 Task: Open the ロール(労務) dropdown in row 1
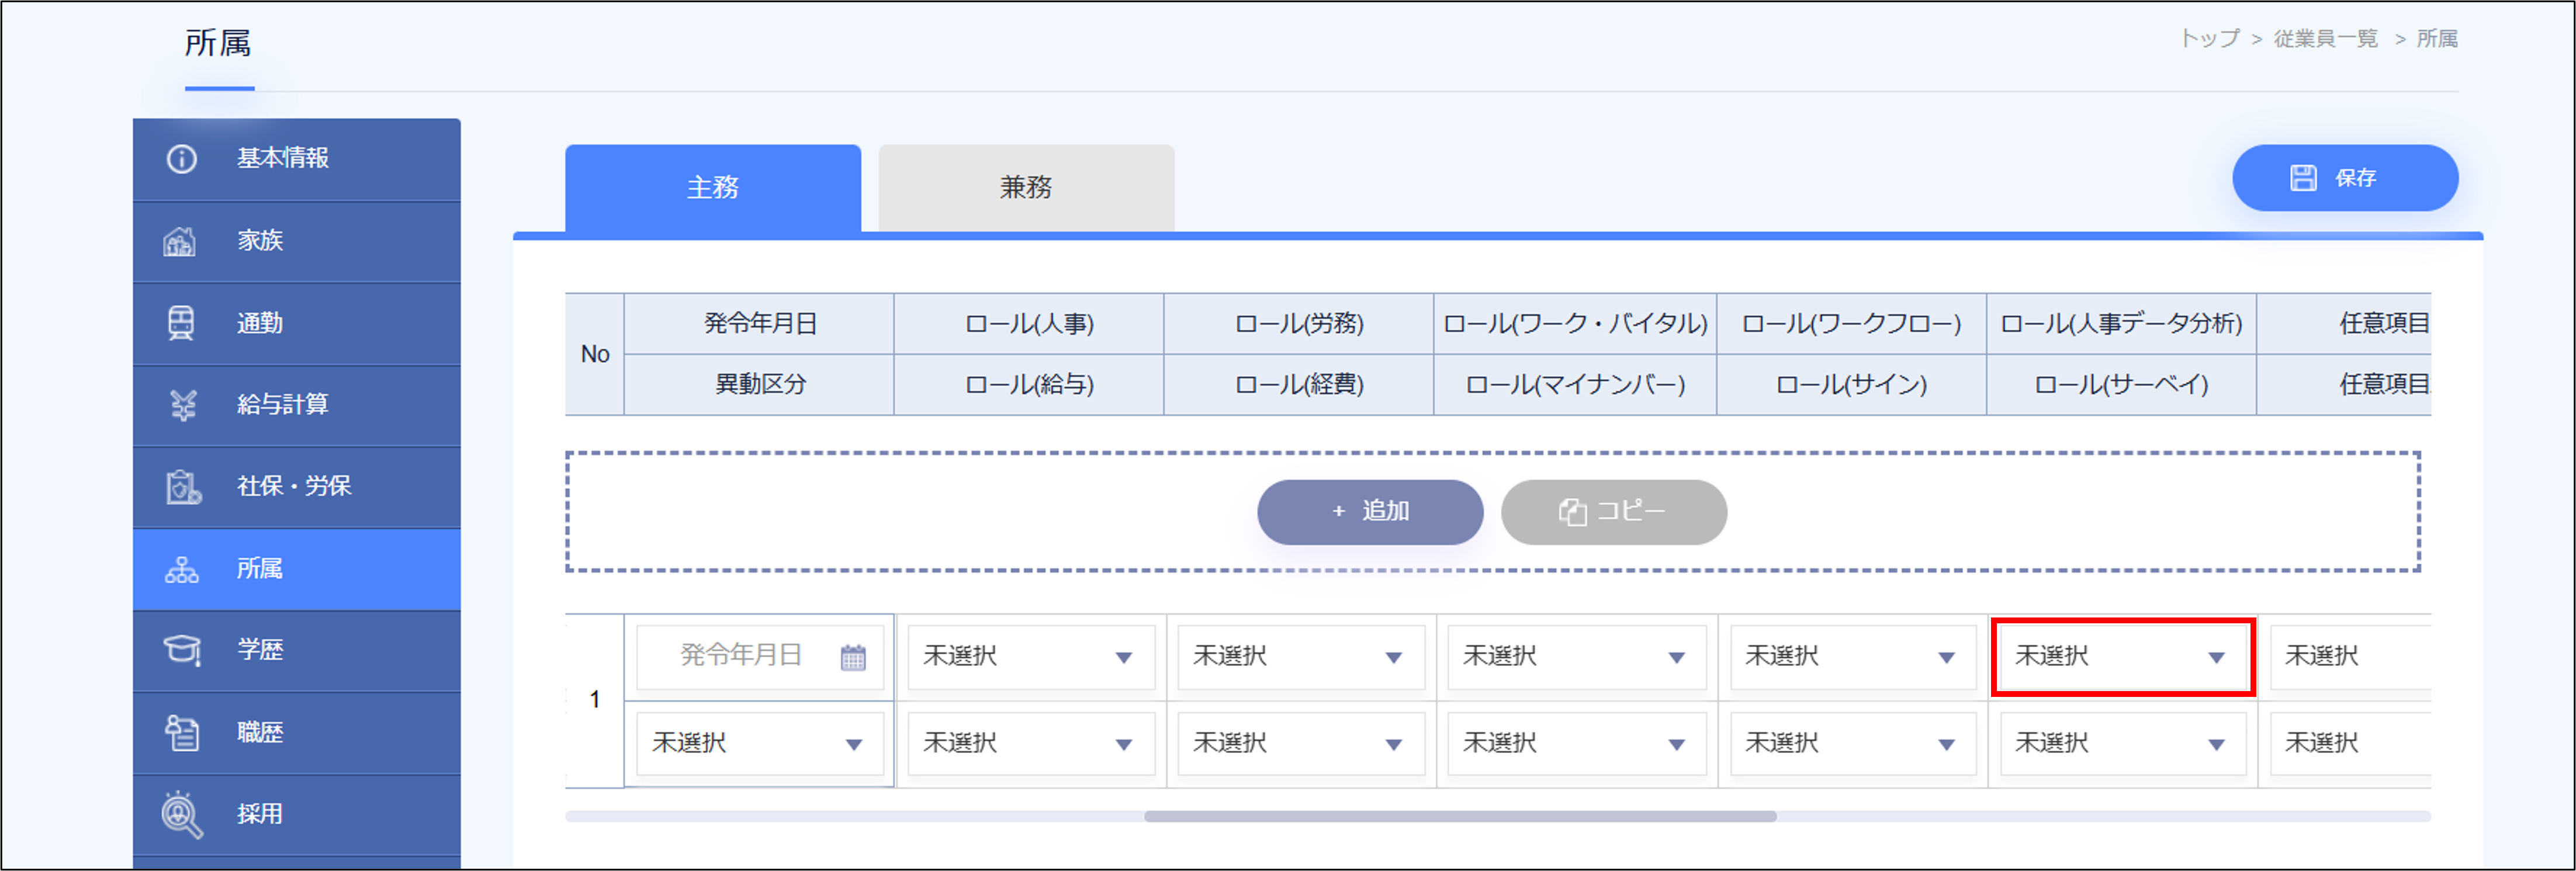[x=1301, y=657]
